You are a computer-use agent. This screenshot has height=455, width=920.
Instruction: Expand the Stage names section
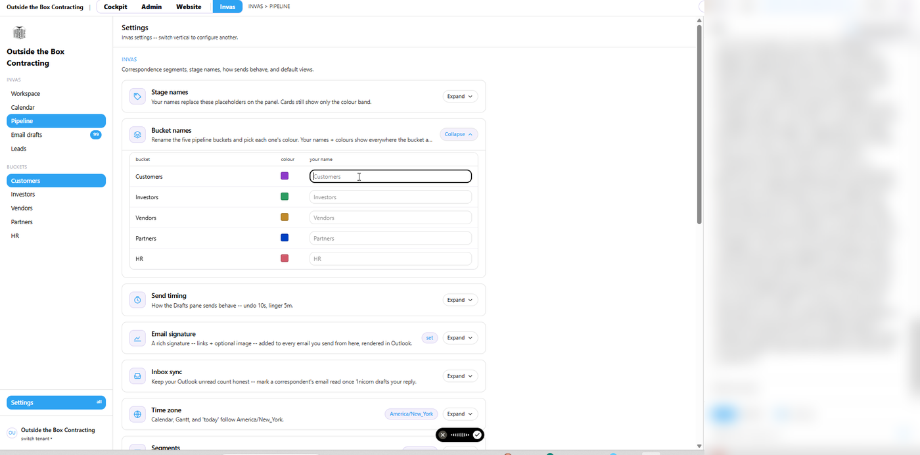[x=460, y=96]
